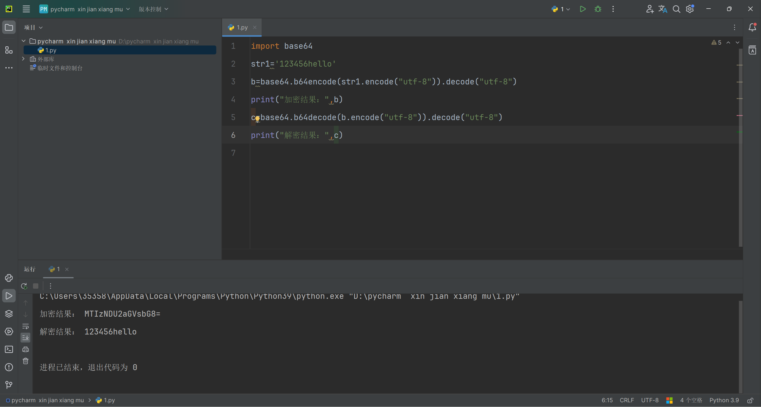This screenshot has height=407, width=761.
Task: Click console vertical scrollbar
Action: [x=740, y=346]
